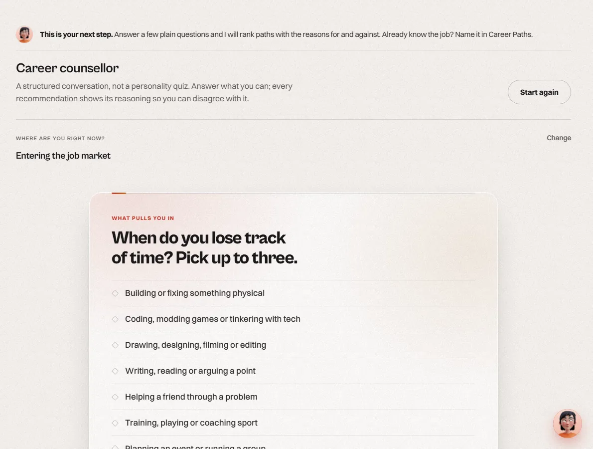The image size is (593, 449).
Task: Choose Training, playing or coaching sport label
Action: tap(191, 423)
